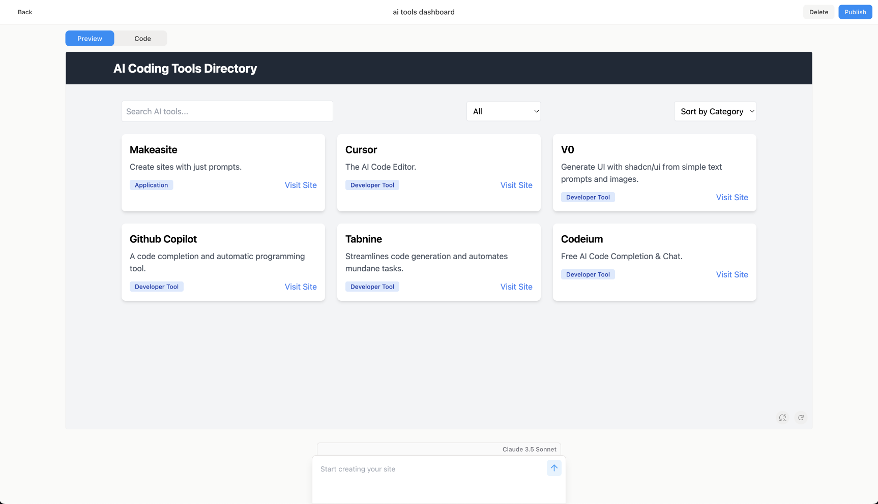Click 'Generate UI with shadcn/ui' description text
Screen dimensions: 878x504
point(641,173)
